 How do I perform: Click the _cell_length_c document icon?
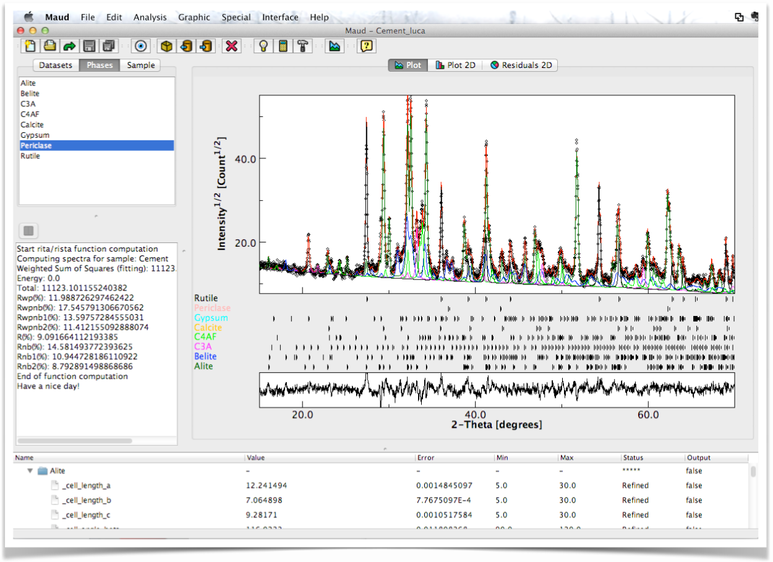coord(54,516)
